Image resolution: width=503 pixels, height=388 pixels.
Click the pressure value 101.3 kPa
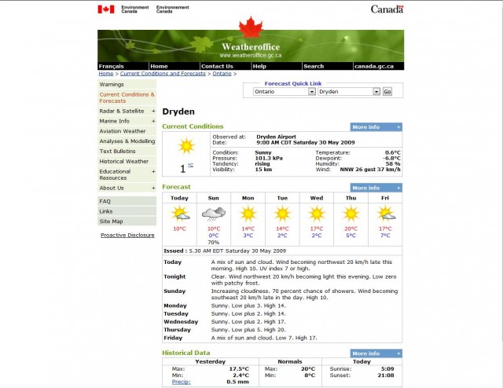tap(269, 158)
